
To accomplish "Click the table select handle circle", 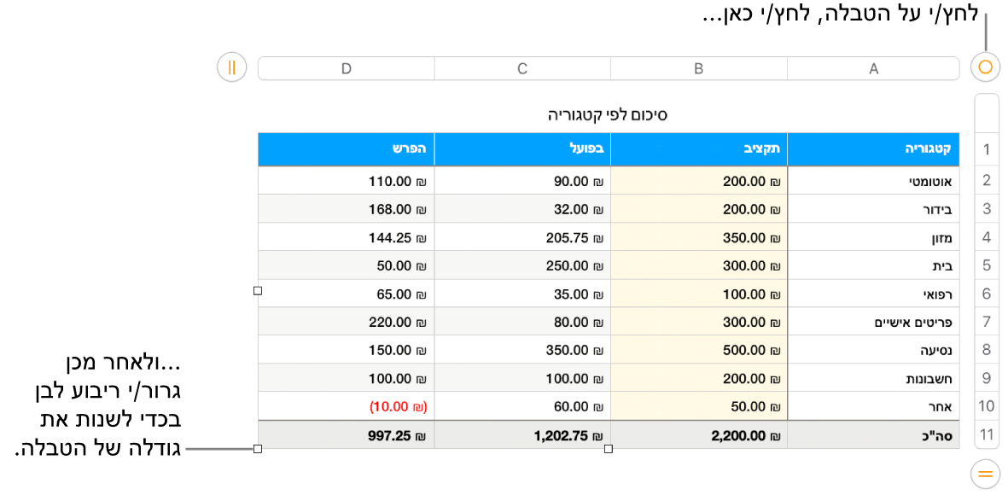I will tap(986, 67).
